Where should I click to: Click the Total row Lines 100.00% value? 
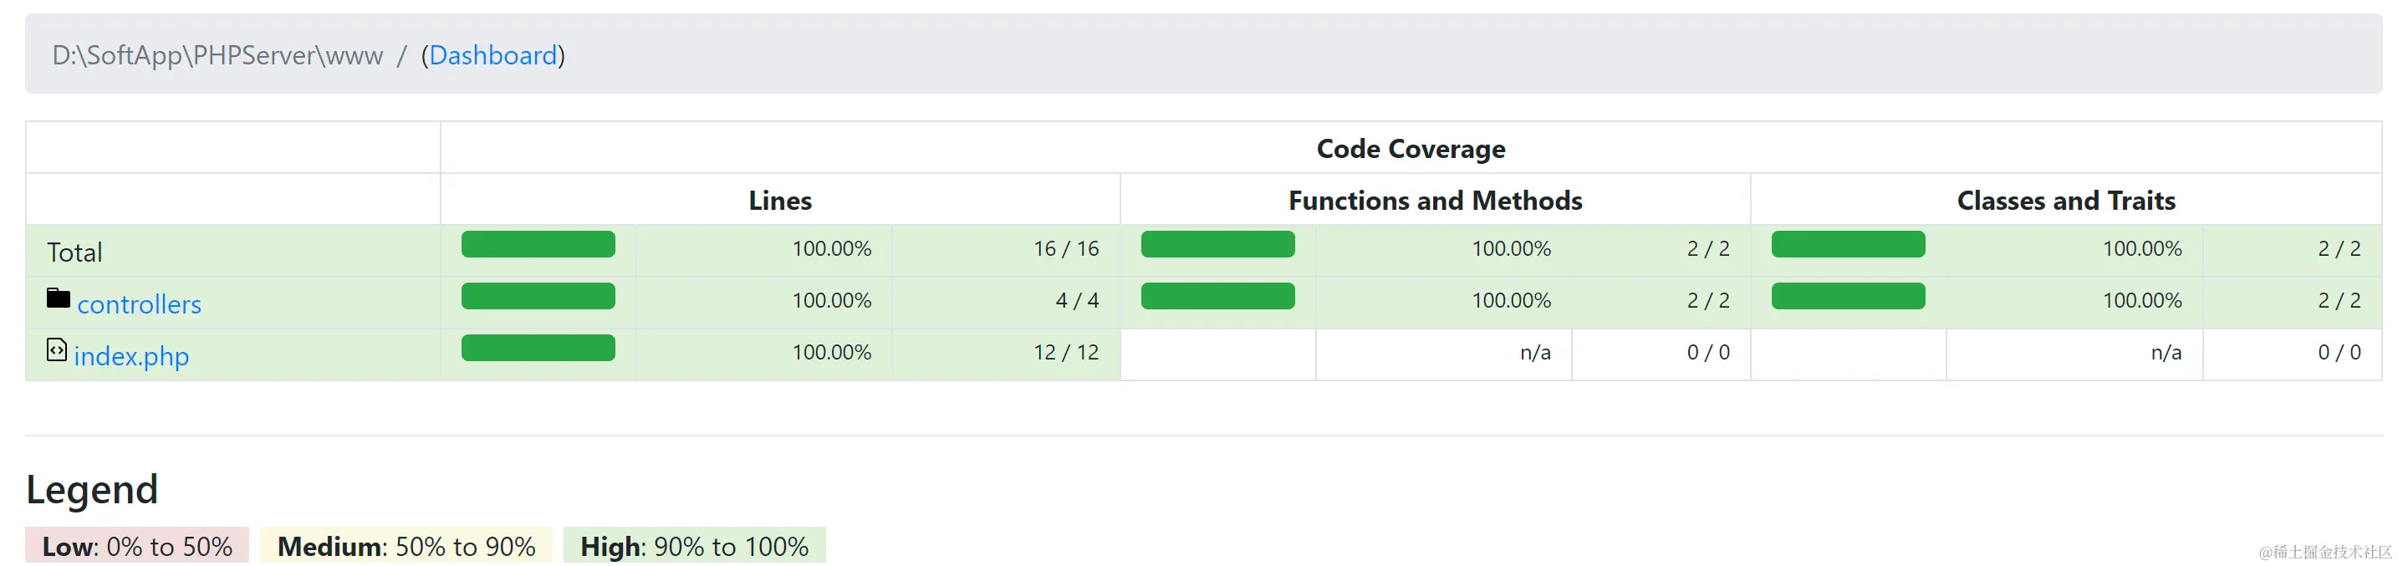tap(831, 248)
